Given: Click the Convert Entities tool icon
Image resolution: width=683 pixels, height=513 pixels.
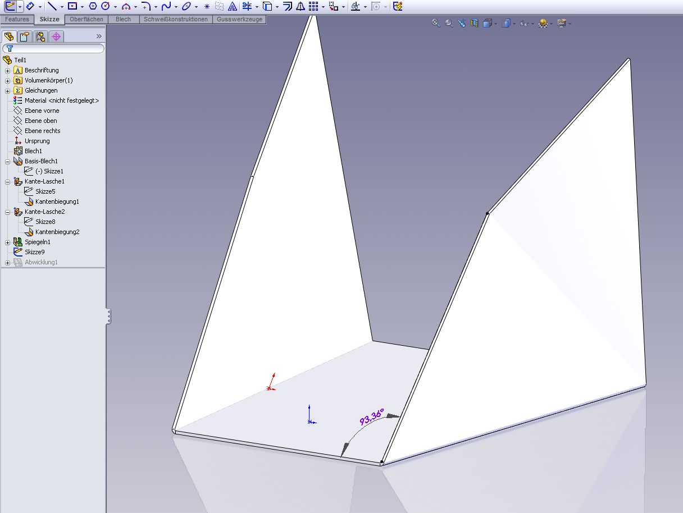Looking at the screenshot, I should (x=268, y=6).
